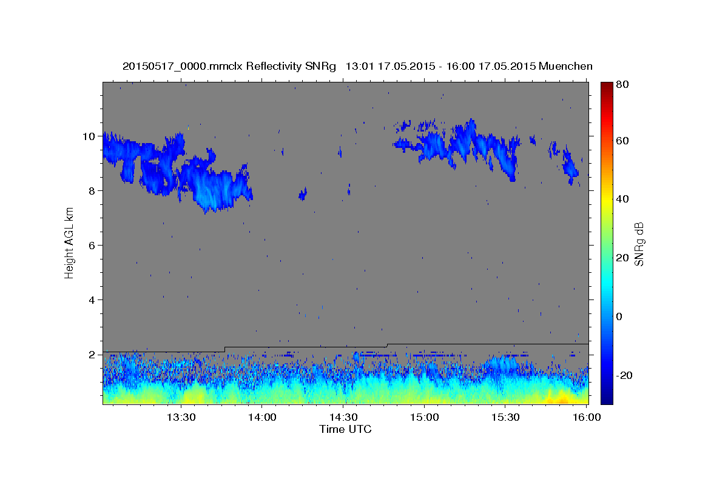The width and height of the screenshot is (728, 485).
Task: Click the 15:00 time tick label
Action: pos(425,417)
